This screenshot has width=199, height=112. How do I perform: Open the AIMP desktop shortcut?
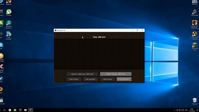click(1, 90)
